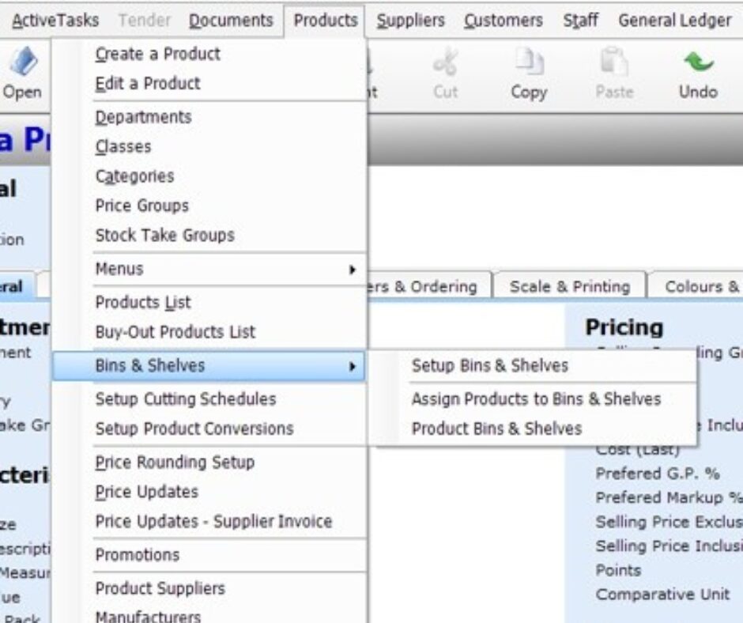Open the Departments list

click(x=142, y=116)
